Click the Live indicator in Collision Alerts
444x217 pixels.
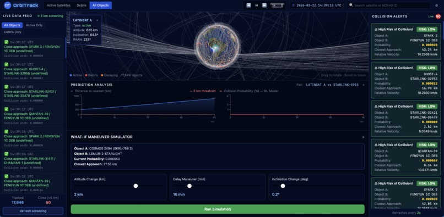[x=431, y=16]
